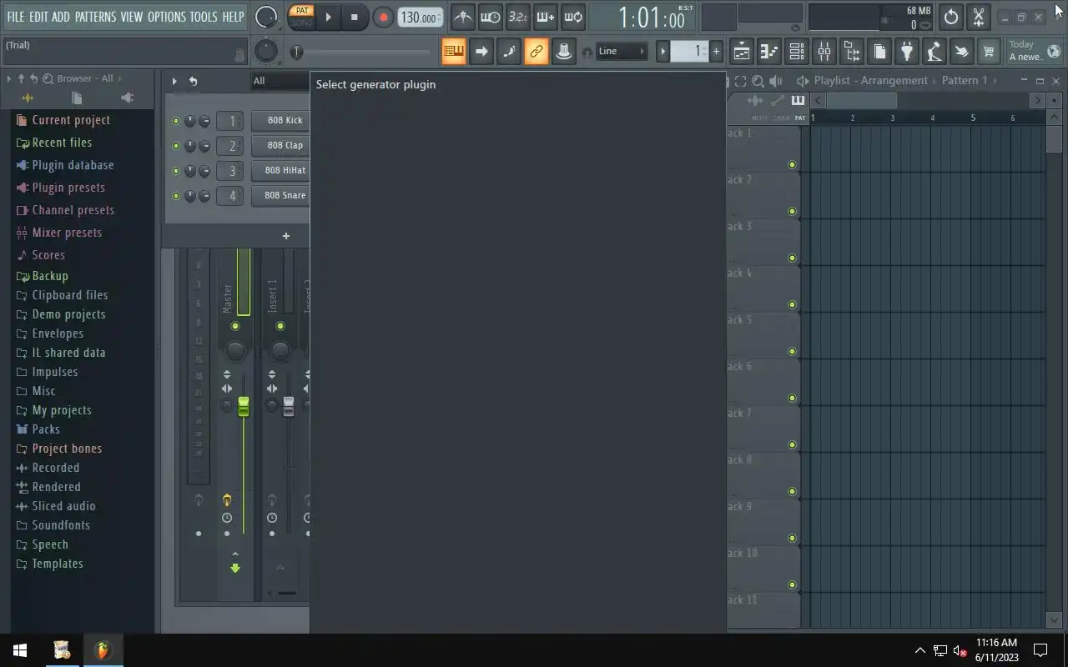Open the VIEW menu
Image resolution: width=1068 pixels, height=667 pixels.
click(x=132, y=17)
